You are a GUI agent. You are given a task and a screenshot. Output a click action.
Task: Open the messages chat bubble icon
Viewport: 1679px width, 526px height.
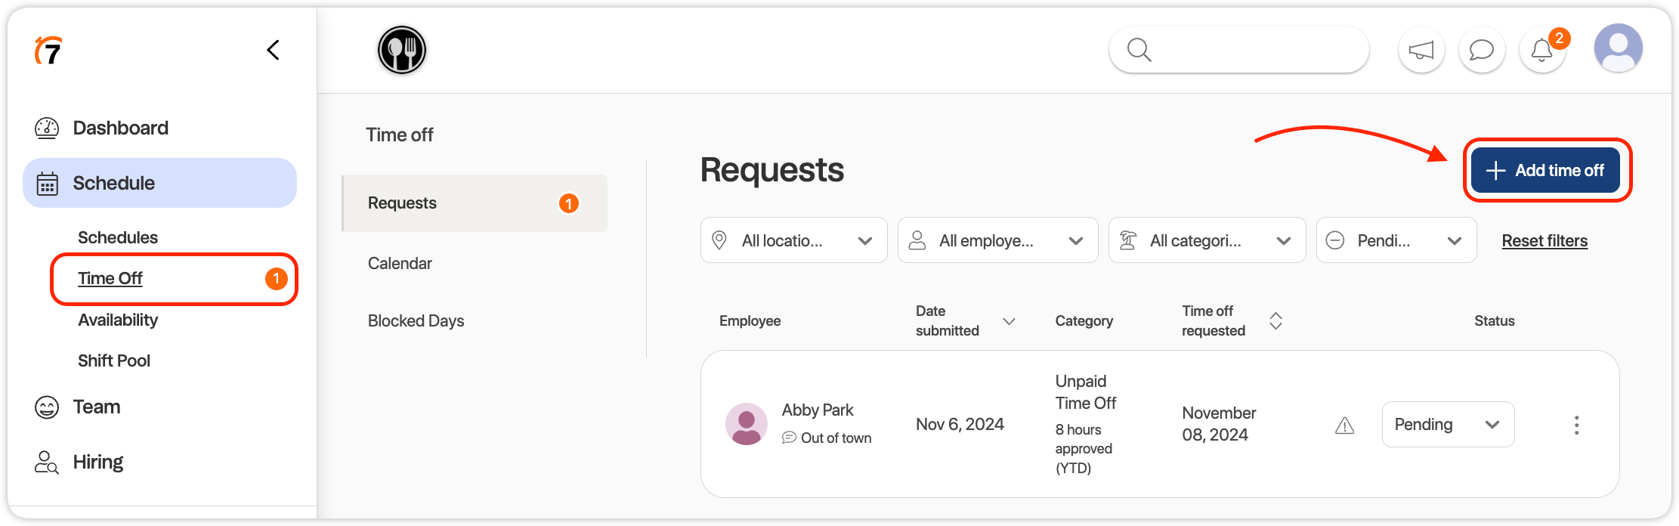click(1481, 51)
